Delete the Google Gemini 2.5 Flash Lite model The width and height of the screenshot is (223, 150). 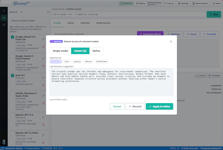coord(43,47)
